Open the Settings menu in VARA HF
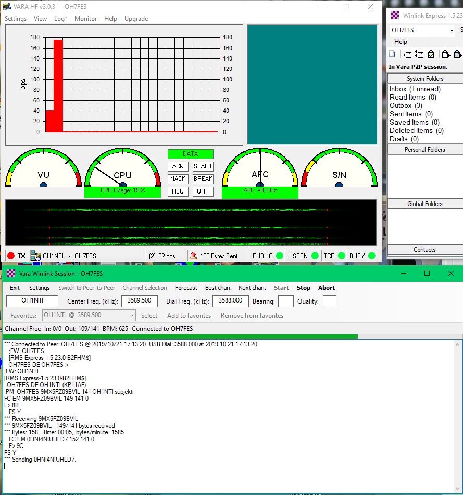The image size is (463, 495). (x=16, y=19)
